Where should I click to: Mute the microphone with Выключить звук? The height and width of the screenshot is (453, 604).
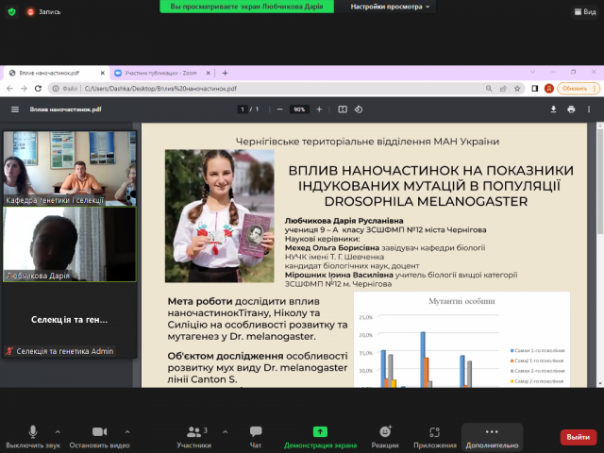click(32, 435)
